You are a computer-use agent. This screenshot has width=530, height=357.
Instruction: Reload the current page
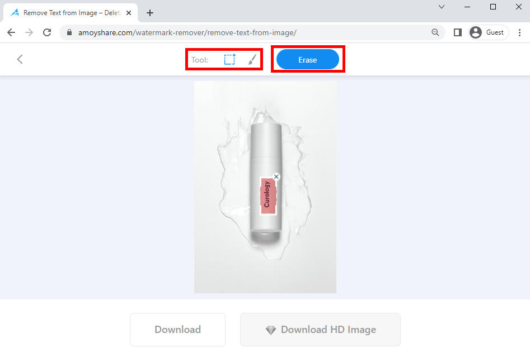tap(47, 32)
